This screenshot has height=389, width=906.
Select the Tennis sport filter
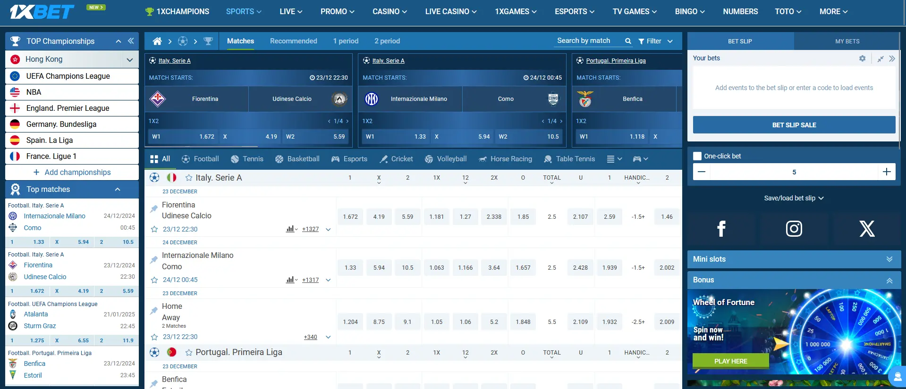point(247,159)
